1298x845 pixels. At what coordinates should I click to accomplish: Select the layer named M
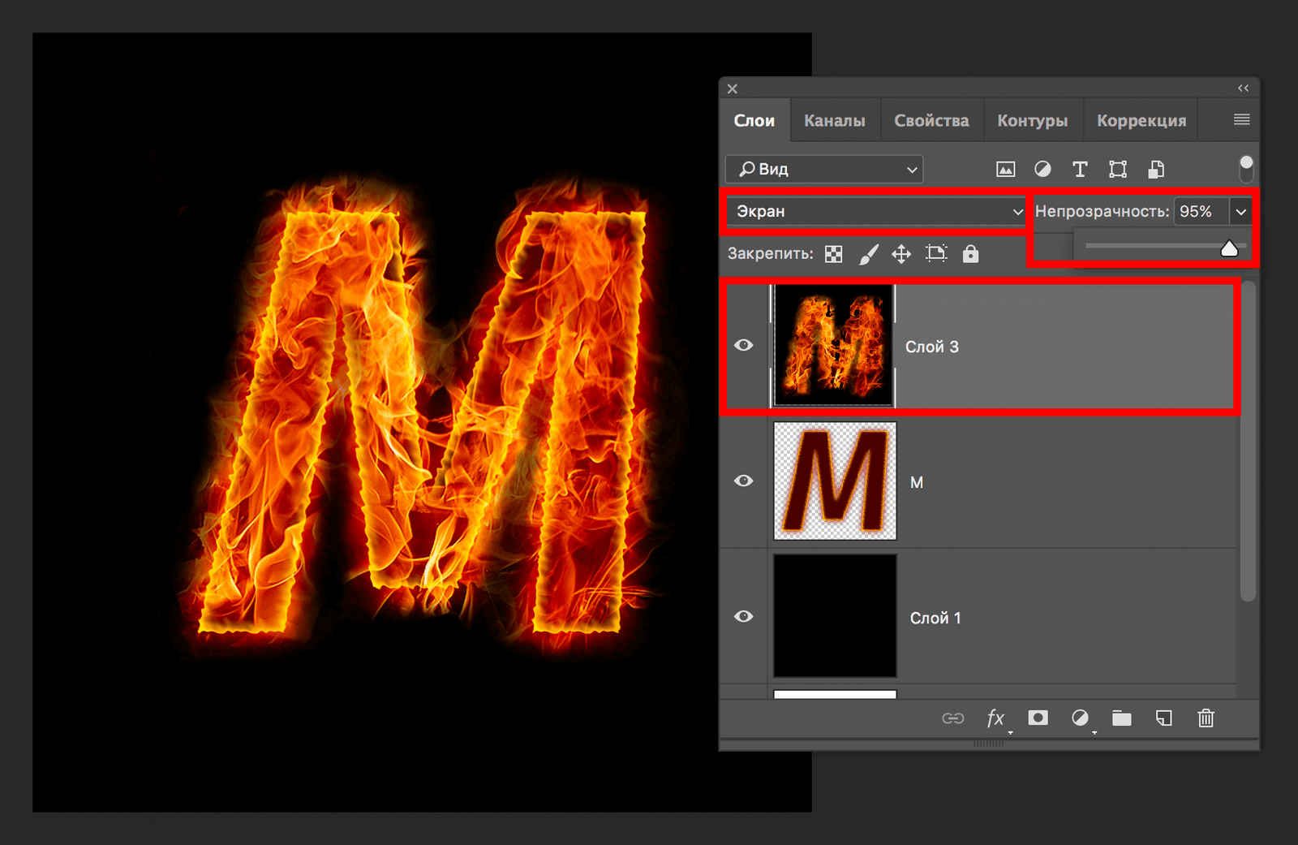click(1055, 482)
